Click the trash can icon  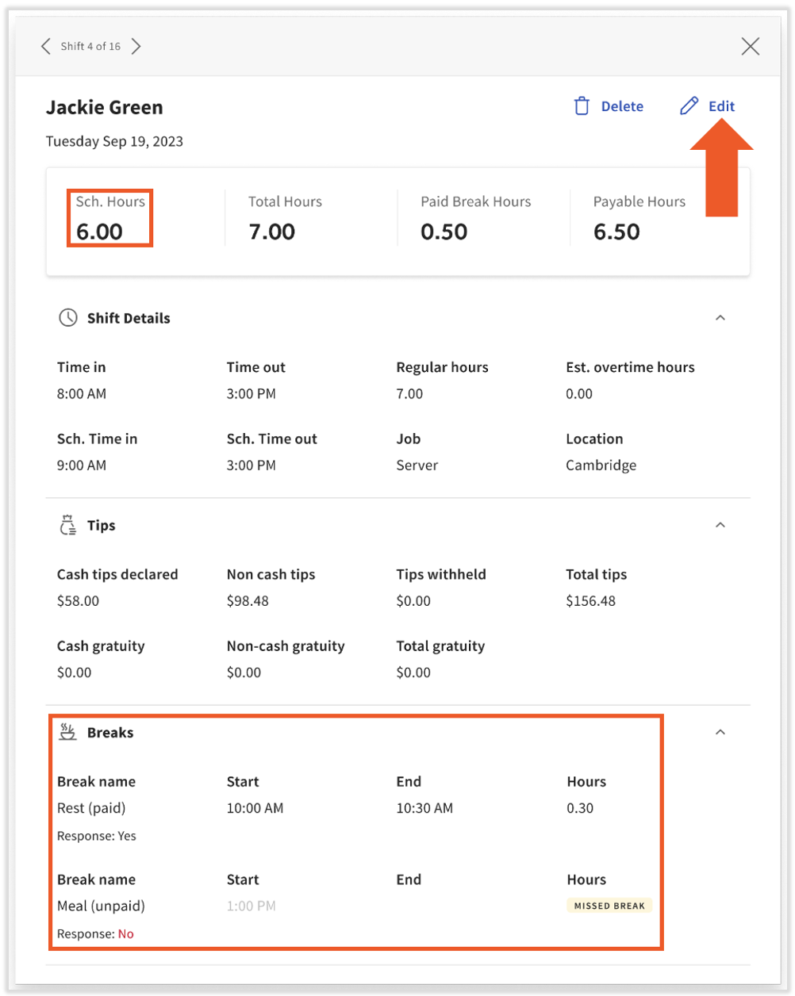coord(582,106)
